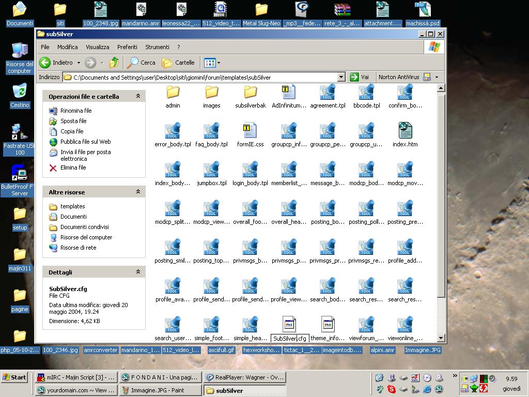Screen dimensions: 529x397
Task: Select the login_body.tpl file icon
Action: click(251, 169)
